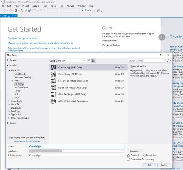
Task: Click the Open File toolbar icon
Action: click(22, 10)
